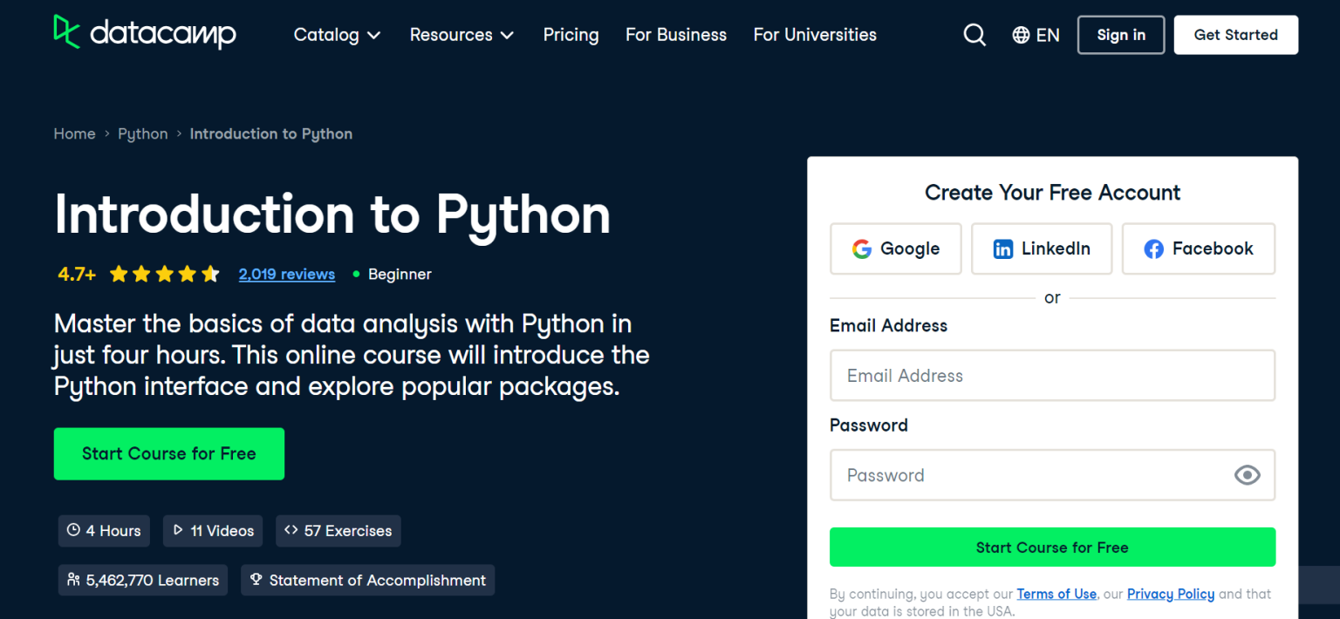Expand the Resources dropdown
The image size is (1340, 619).
click(x=461, y=35)
